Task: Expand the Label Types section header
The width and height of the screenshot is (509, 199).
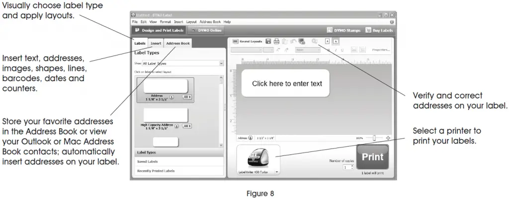Action: click(179, 152)
